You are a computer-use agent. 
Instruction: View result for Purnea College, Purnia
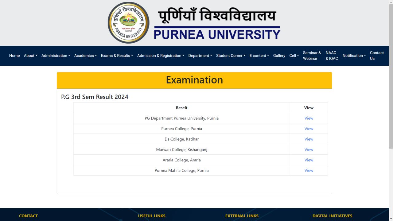coord(309,129)
